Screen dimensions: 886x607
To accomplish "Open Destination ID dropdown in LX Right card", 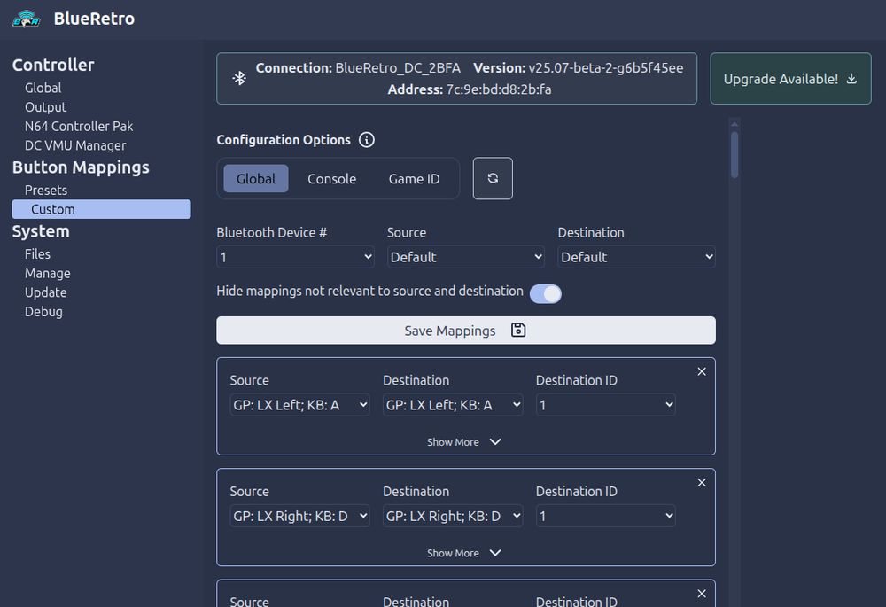I will tap(606, 516).
